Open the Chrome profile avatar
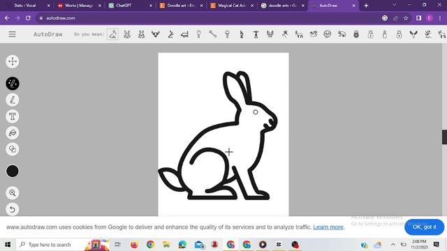This screenshot has height=251, width=447. click(429, 18)
